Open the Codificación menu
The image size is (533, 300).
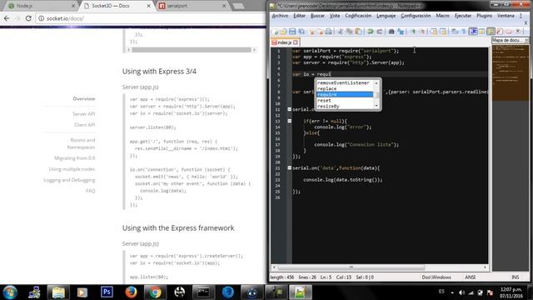(x=358, y=16)
